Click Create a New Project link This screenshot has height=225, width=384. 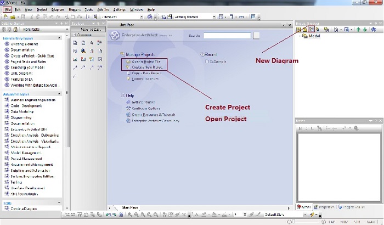pos(147,67)
